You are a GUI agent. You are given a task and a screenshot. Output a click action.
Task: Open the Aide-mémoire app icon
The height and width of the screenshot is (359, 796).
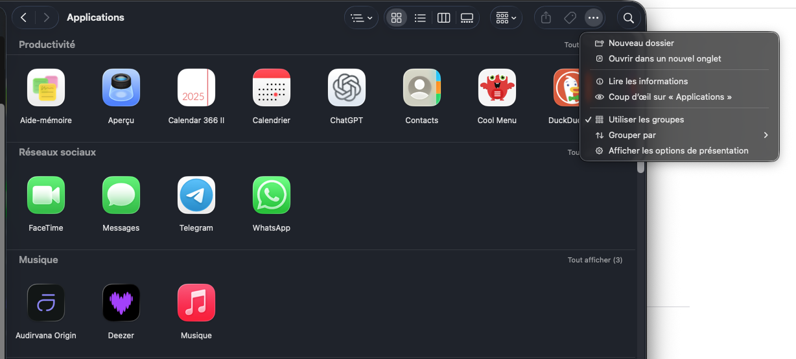(46, 87)
